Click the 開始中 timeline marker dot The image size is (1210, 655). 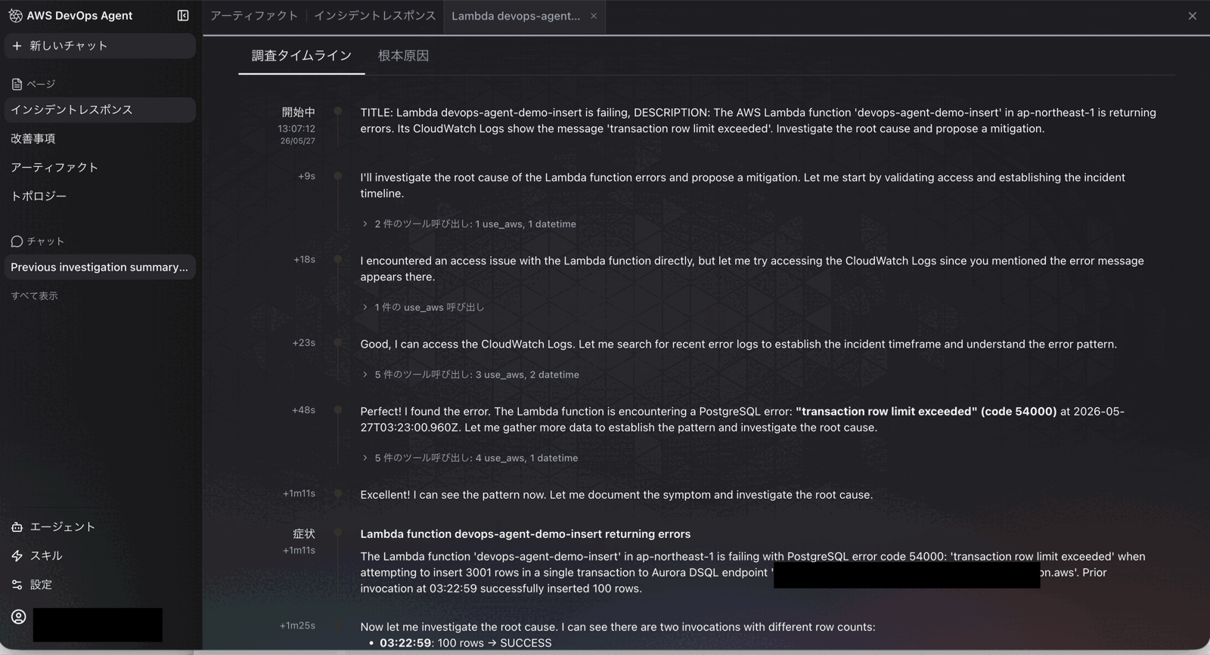pos(338,112)
